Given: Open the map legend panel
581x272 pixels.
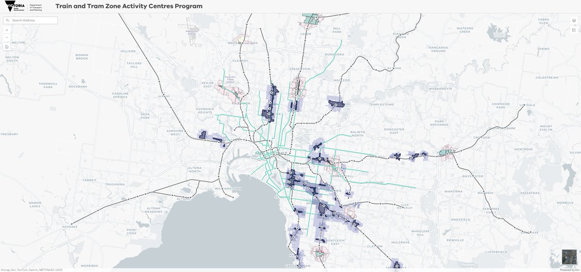Looking at the screenshot, I should (x=574, y=30).
